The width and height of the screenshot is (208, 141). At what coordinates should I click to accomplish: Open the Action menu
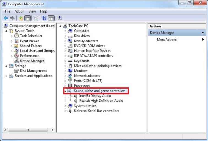(x=19, y=11)
